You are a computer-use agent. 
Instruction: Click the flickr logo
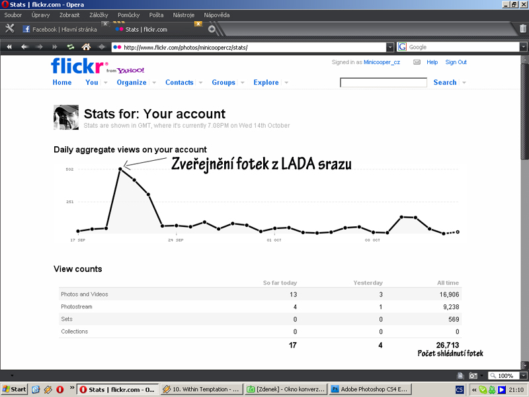78,66
